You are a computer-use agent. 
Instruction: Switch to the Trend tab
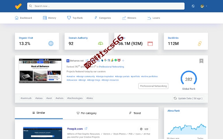(x=135, y=113)
